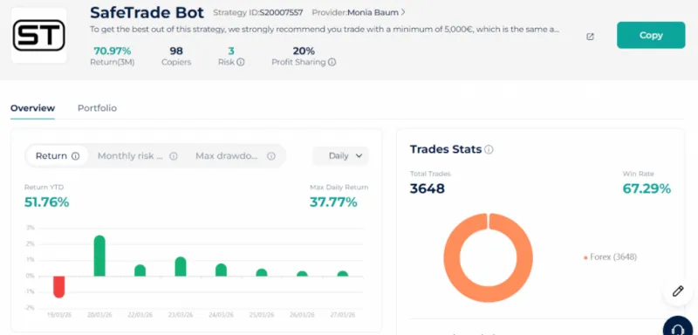Switch to the Portfolio tab
This screenshot has height=335, width=698.
pos(97,108)
